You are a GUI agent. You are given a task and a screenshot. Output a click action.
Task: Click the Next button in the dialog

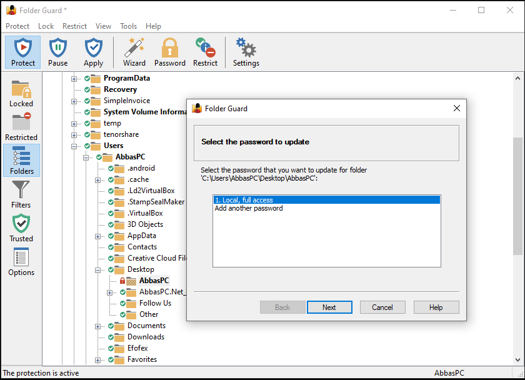tap(329, 307)
